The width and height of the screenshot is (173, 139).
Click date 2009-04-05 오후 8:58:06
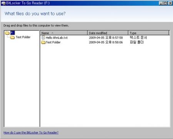coord(106,42)
